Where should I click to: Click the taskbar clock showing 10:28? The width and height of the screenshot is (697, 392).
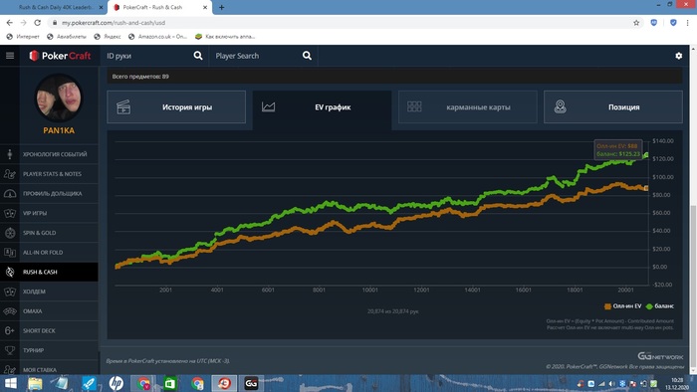click(x=677, y=384)
